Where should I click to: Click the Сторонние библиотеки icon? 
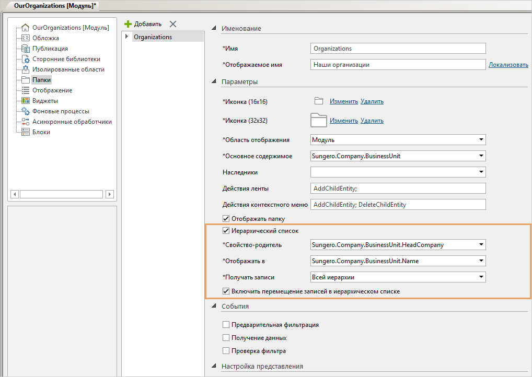tap(26, 59)
